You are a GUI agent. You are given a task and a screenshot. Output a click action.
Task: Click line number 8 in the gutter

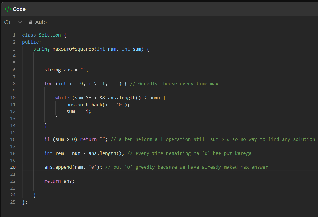[14, 84]
